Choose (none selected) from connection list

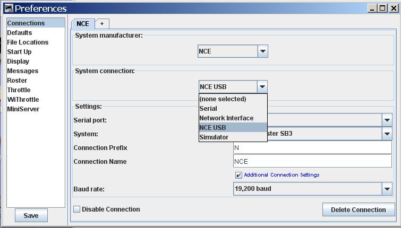tap(233, 99)
